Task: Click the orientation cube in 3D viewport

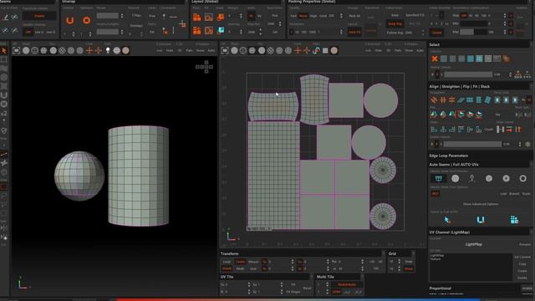Action: (204, 67)
